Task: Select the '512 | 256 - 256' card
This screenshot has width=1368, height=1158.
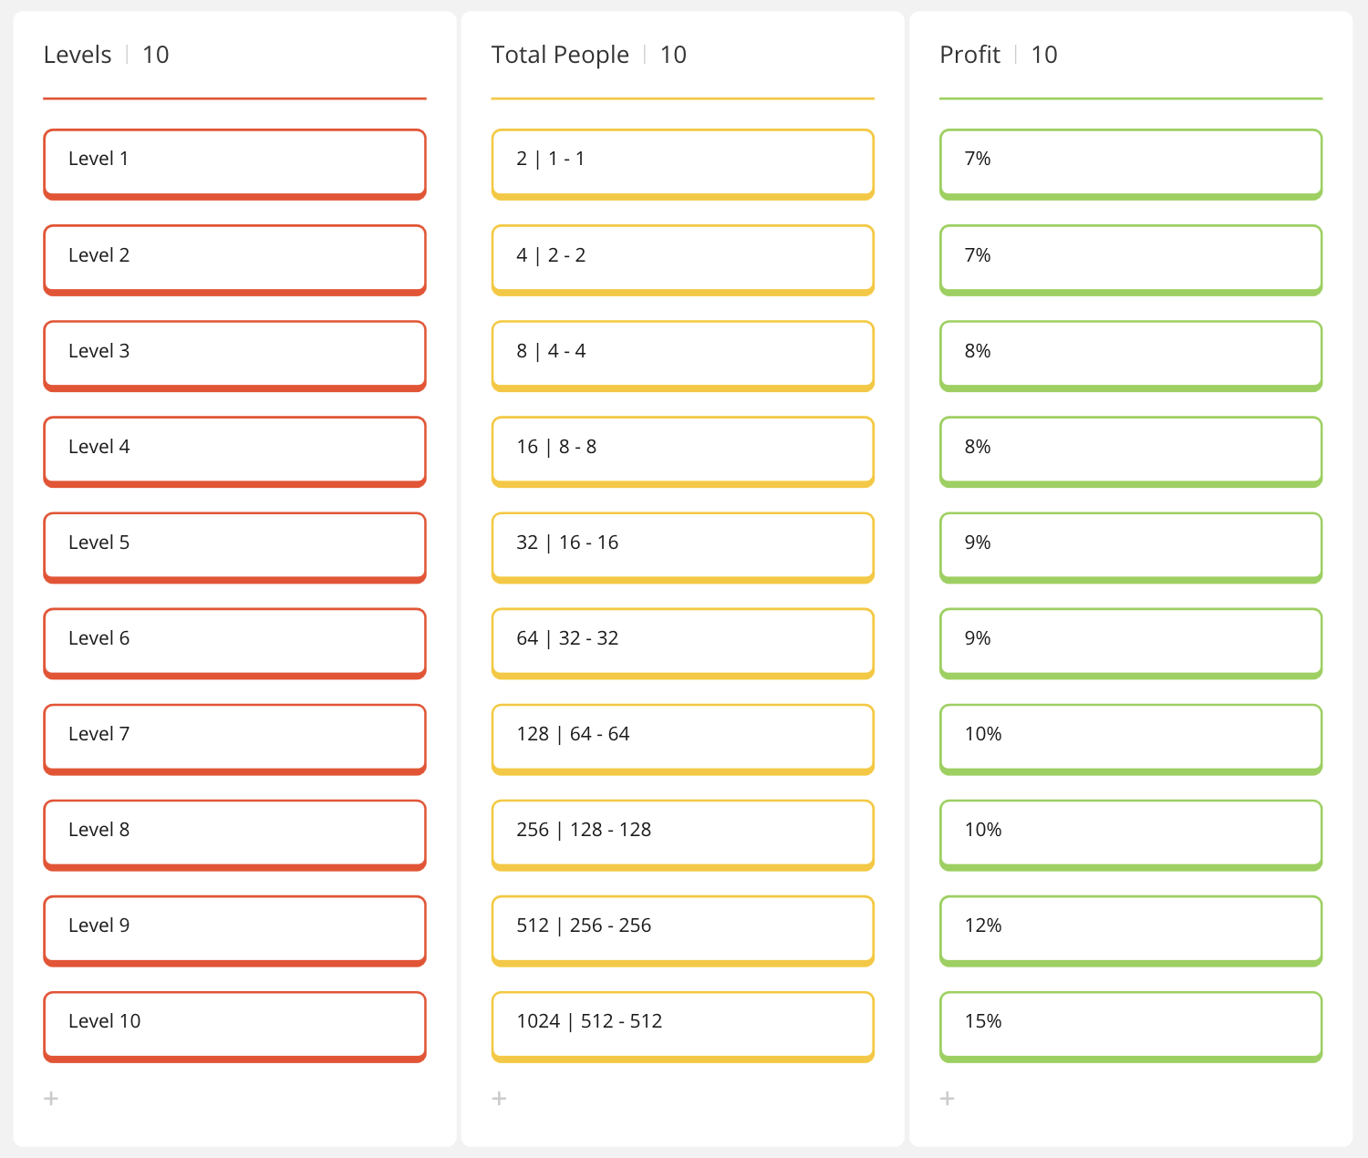Action: coord(683,930)
